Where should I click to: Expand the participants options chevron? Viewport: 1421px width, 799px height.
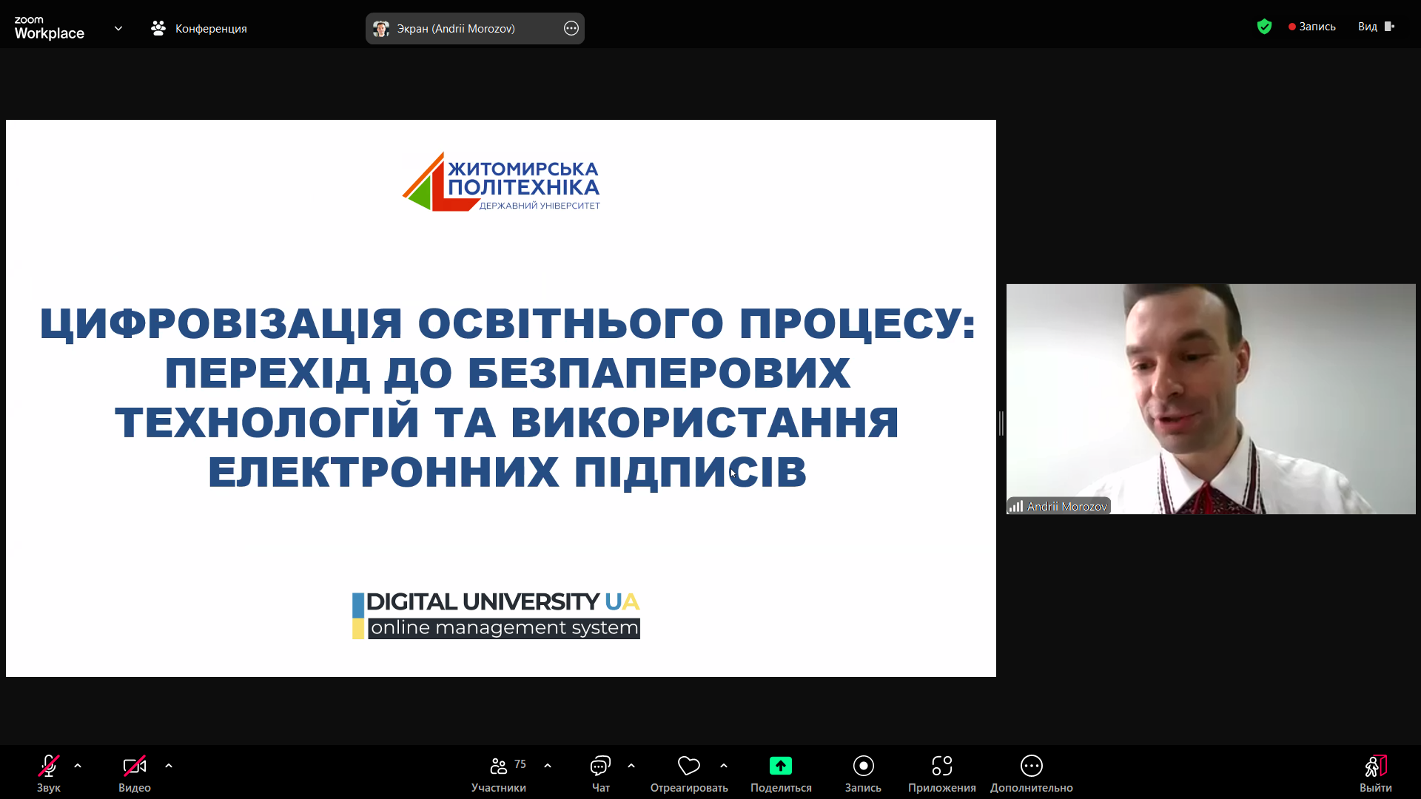(x=548, y=766)
